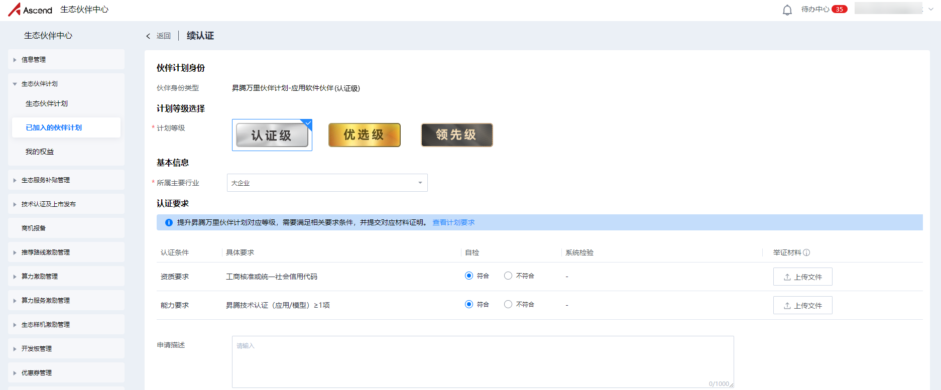941x390 pixels.
Task: Select 不符合 for 资质要求 row
Action: tap(508, 276)
